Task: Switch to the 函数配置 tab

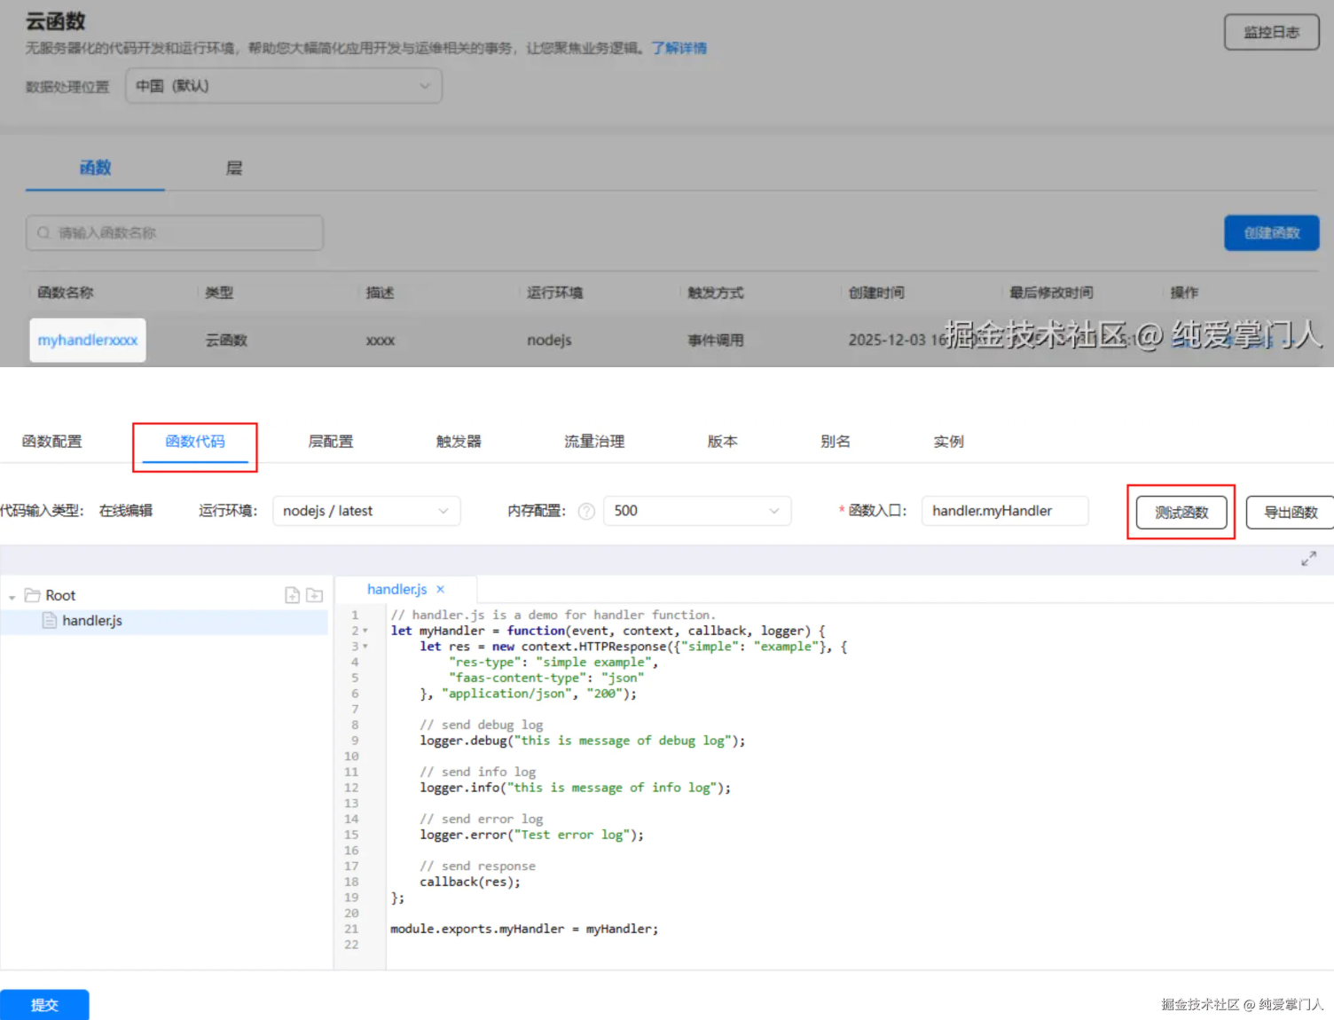Action: coord(51,441)
